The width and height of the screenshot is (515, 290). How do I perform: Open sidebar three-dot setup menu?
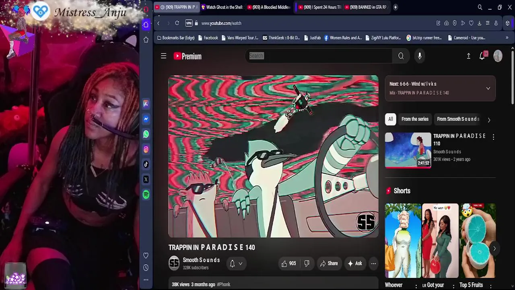pos(146,280)
